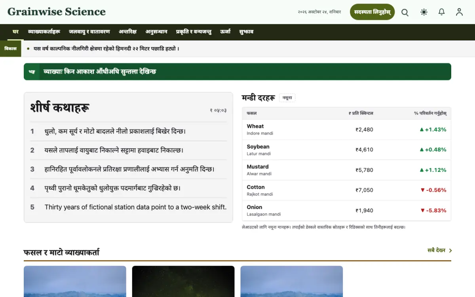Click the Indore mandi label
Viewport: 475px width, 297px height.
[x=260, y=133]
